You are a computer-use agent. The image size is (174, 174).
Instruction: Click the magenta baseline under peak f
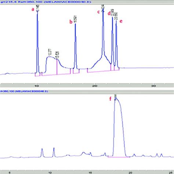(119, 157)
